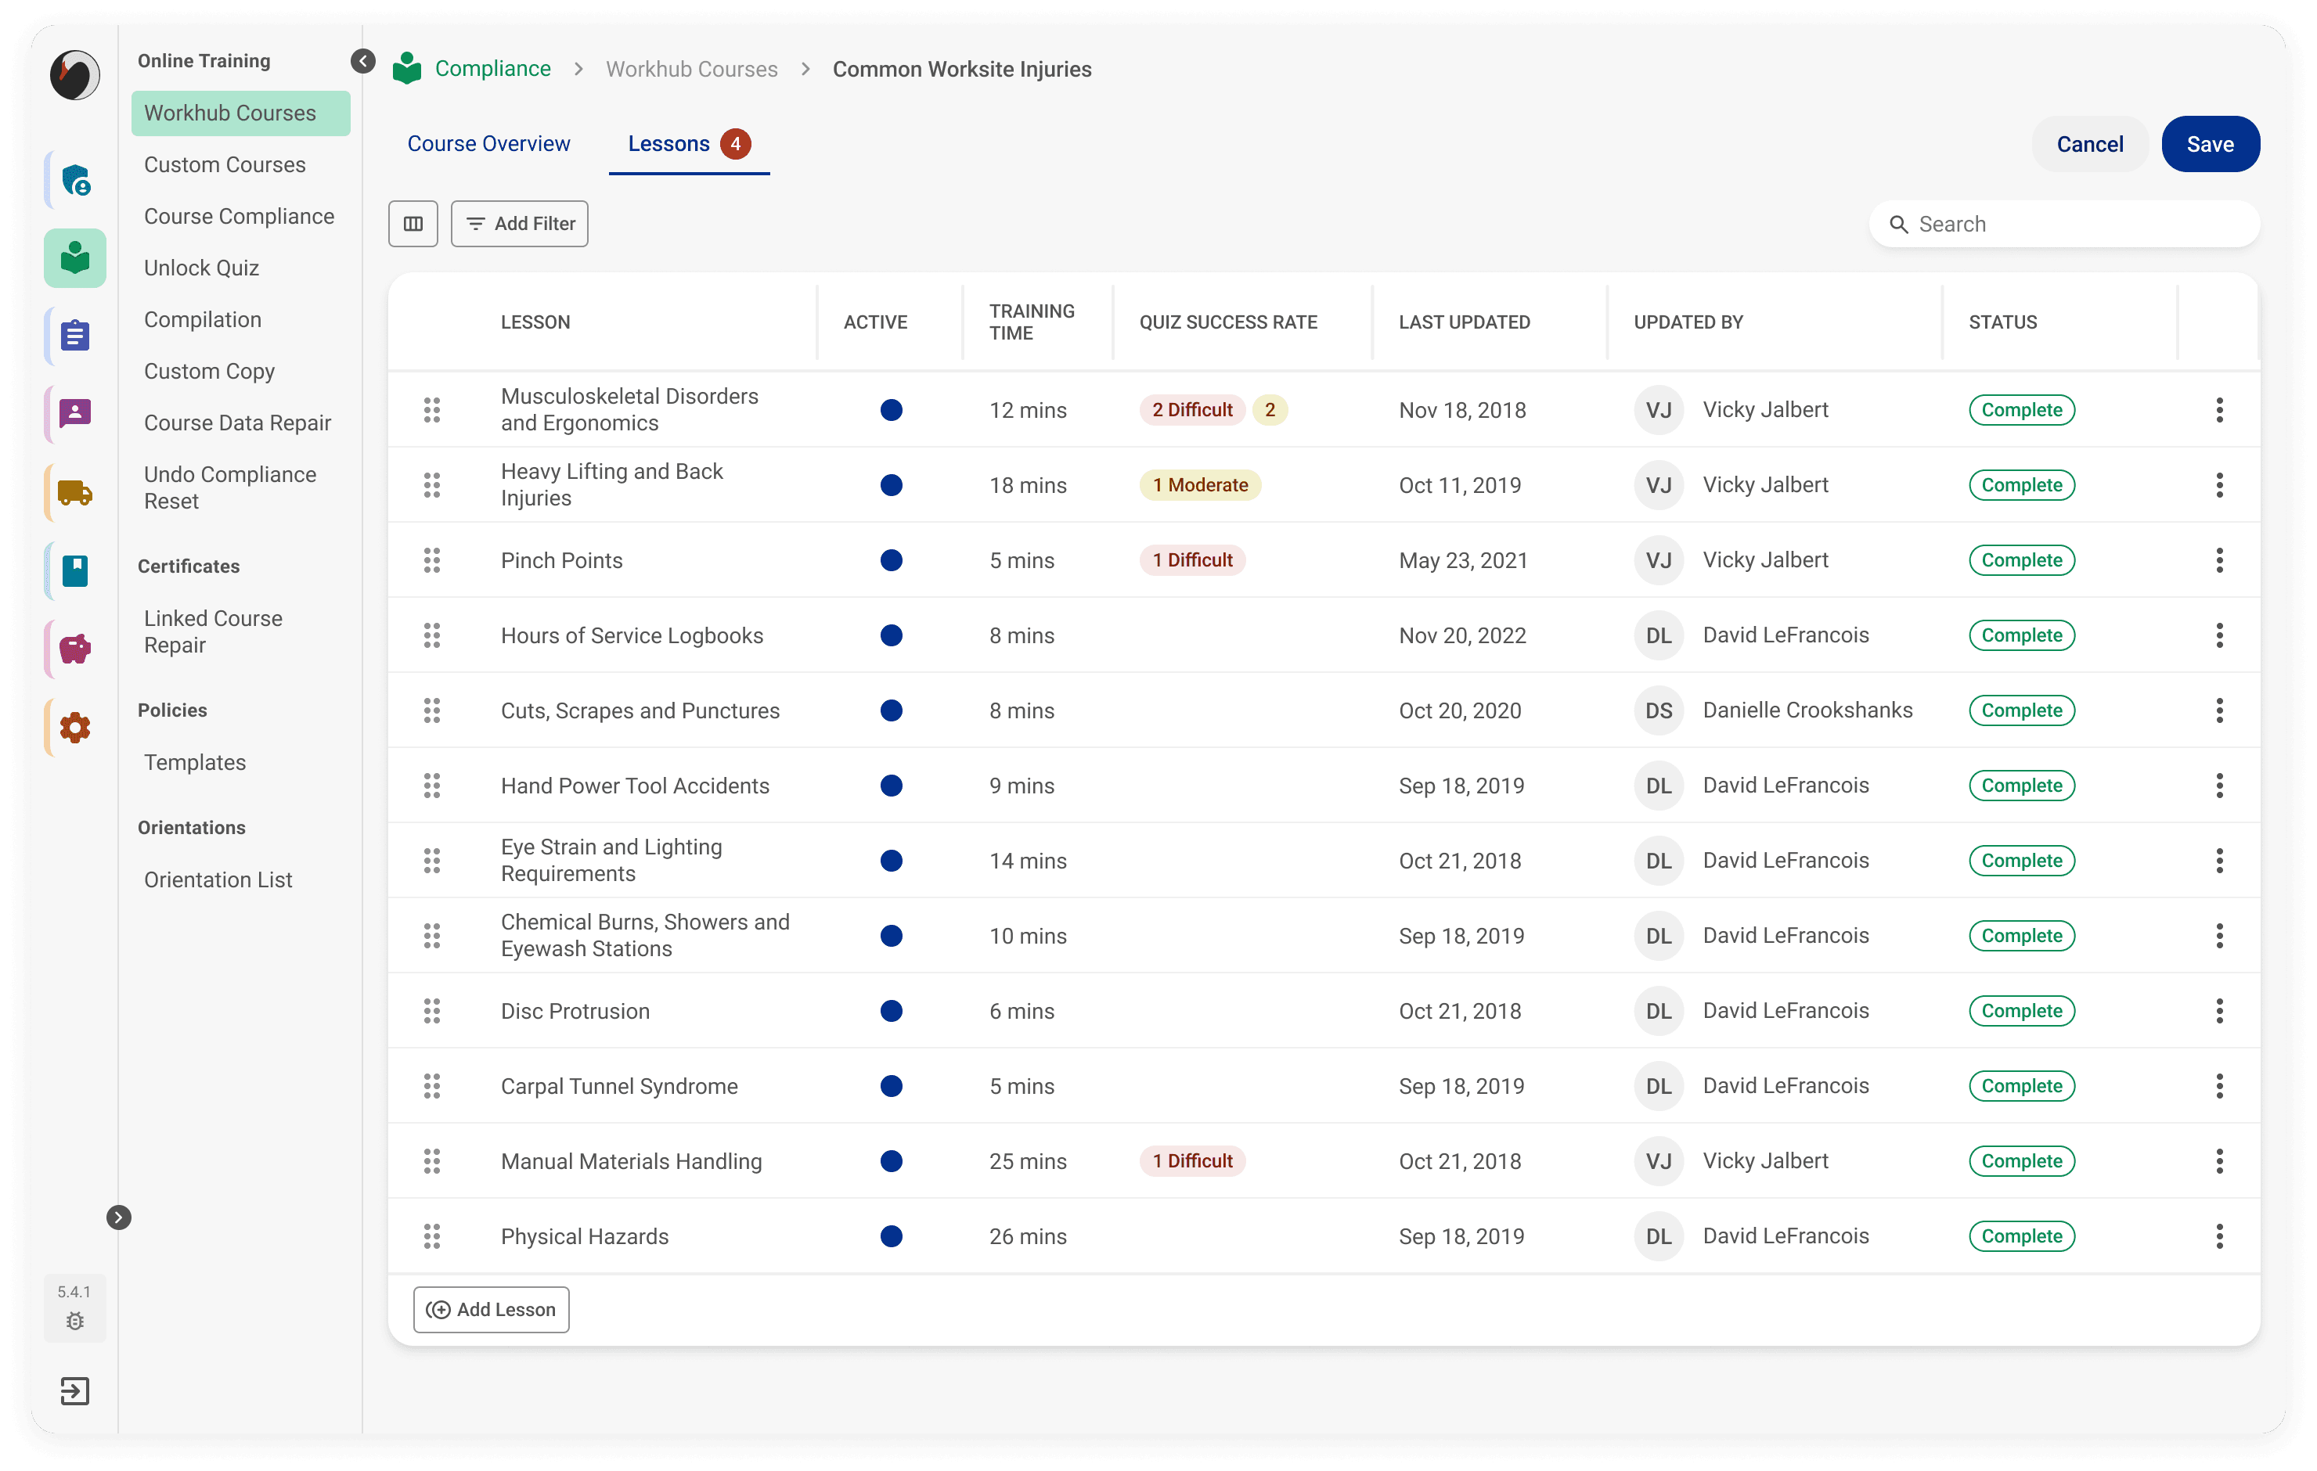Viewport: 2317px width, 1471px height.
Task: Click the clipboard forms sidebar icon
Action: (75, 336)
